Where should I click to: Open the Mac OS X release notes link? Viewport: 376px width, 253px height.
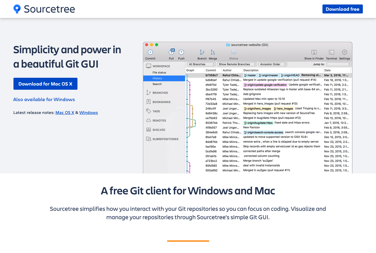tap(65, 112)
